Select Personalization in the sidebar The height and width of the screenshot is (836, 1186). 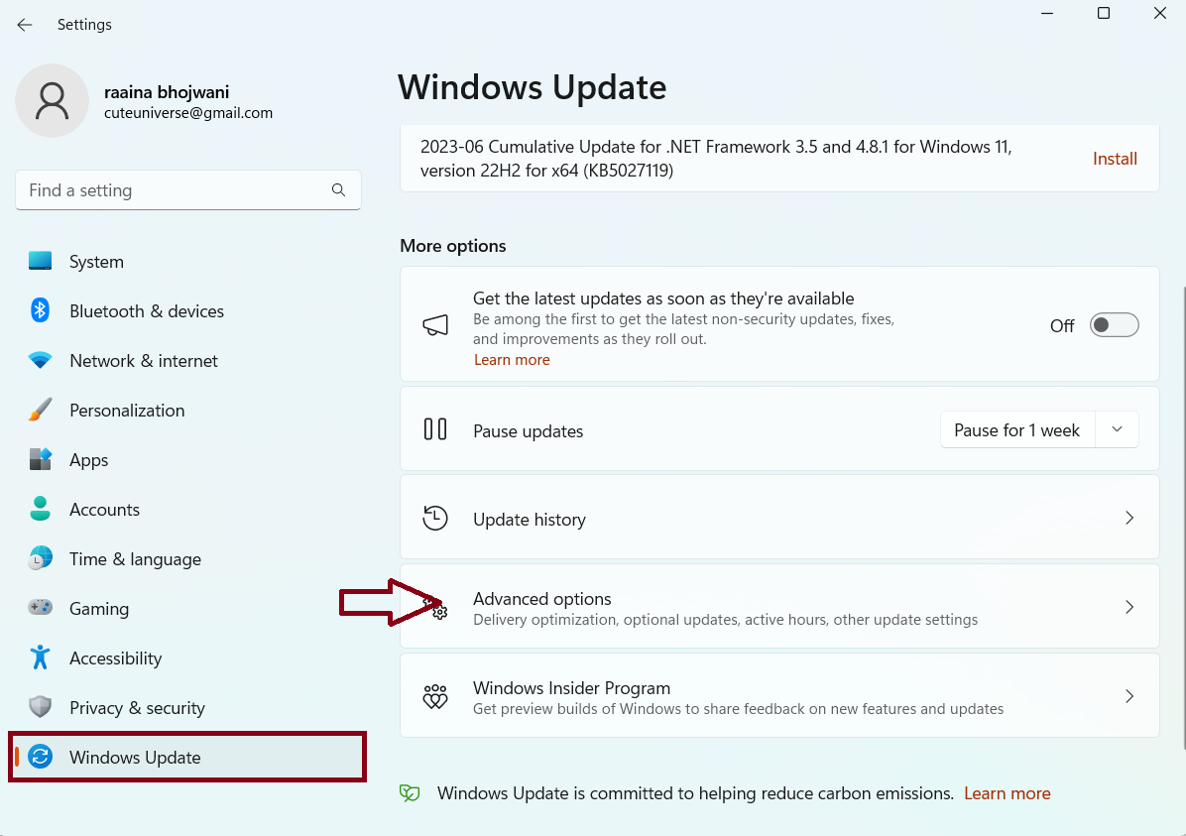pyautogui.click(x=187, y=410)
